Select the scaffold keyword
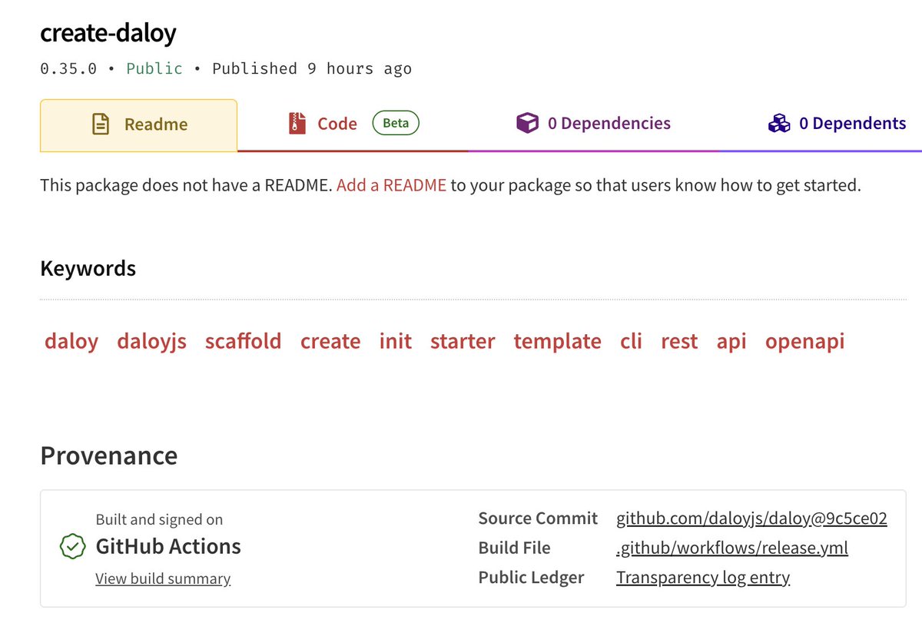The width and height of the screenshot is (922, 623). (243, 341)
